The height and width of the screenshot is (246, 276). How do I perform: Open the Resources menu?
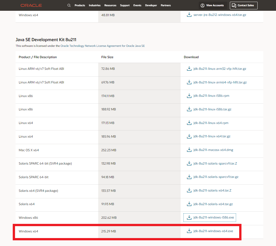[x=110, y=5]
